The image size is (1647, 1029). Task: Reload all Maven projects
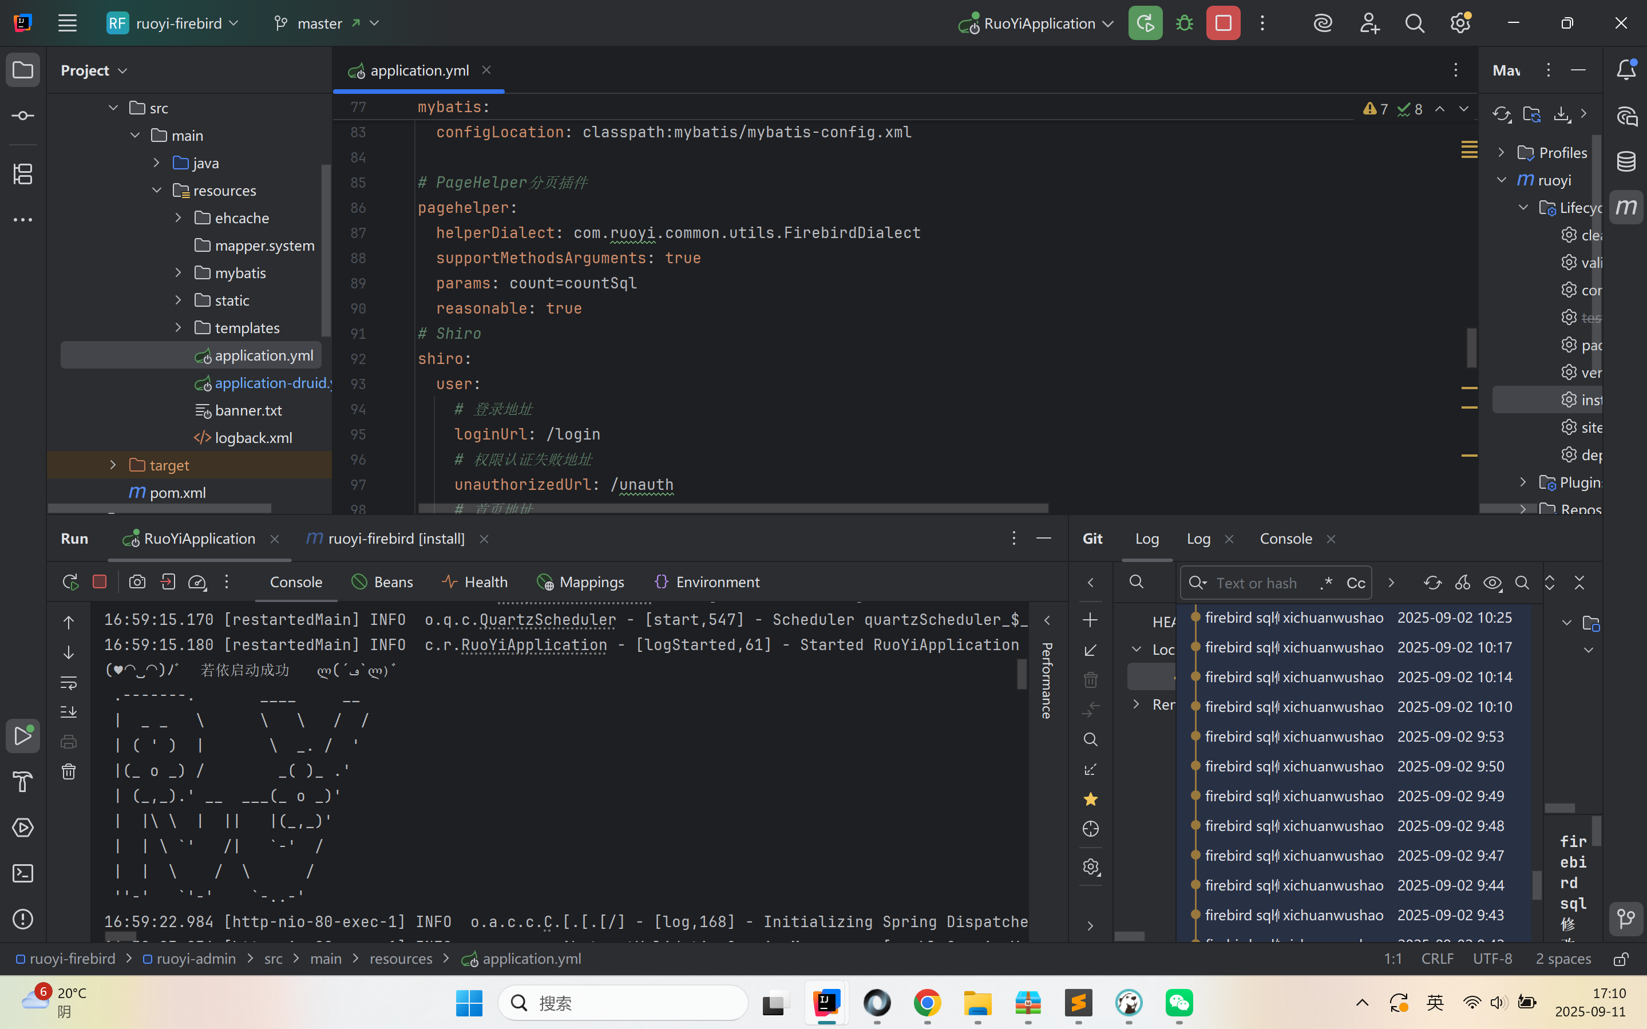tap(1502, 114)
